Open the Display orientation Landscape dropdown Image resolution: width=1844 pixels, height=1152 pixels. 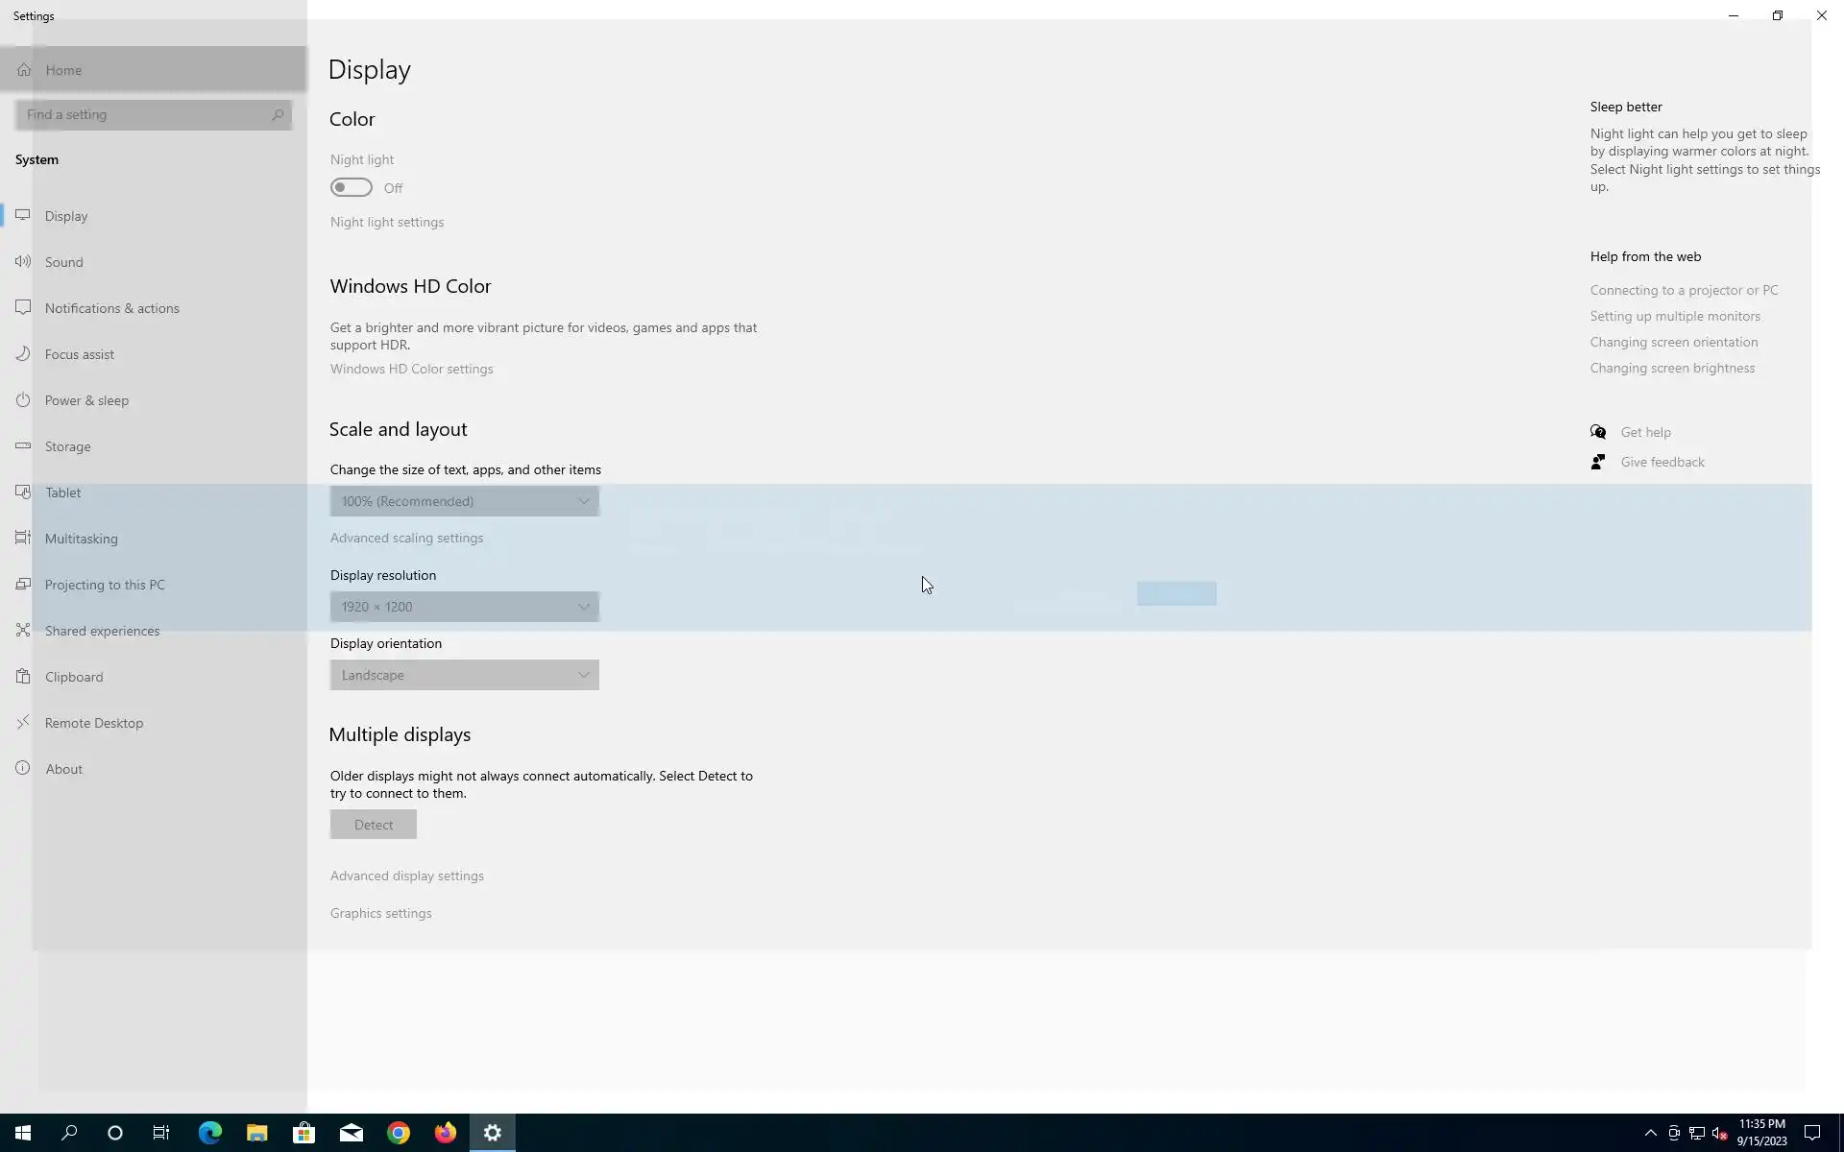[464, 675]
